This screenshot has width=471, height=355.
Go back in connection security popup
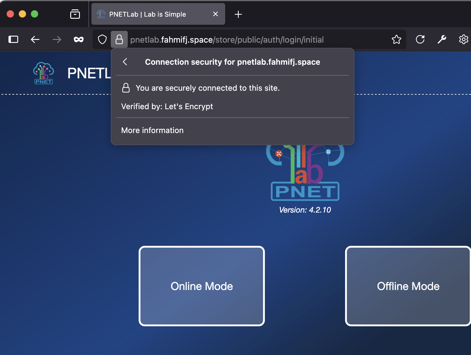pyautogui.click(x=125, y=62)
